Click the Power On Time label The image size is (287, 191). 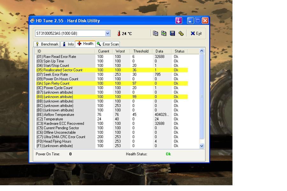coord(48,154)
